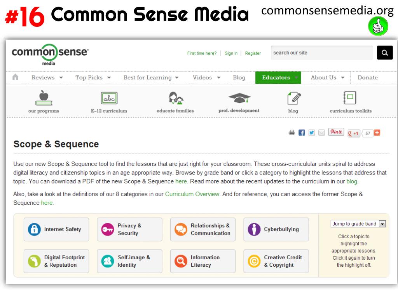
Task: Click the Sign In link
Action: coord(231,53)
